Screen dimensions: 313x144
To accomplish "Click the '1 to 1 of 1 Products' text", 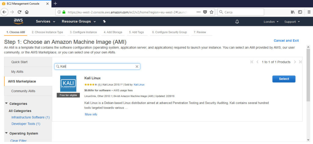I will pos(276,62).
